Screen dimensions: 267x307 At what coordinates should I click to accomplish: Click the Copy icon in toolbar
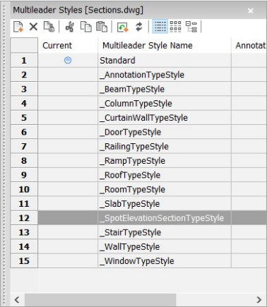[86, 27]
